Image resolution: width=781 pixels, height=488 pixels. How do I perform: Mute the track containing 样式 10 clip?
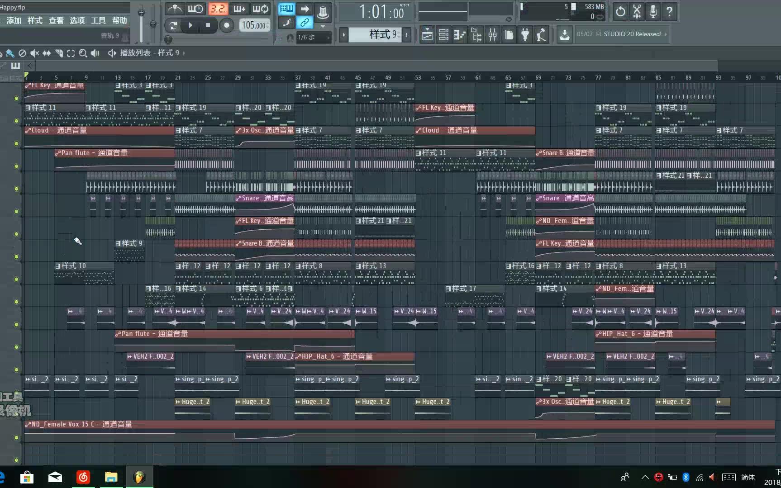(x=17, y=279)
